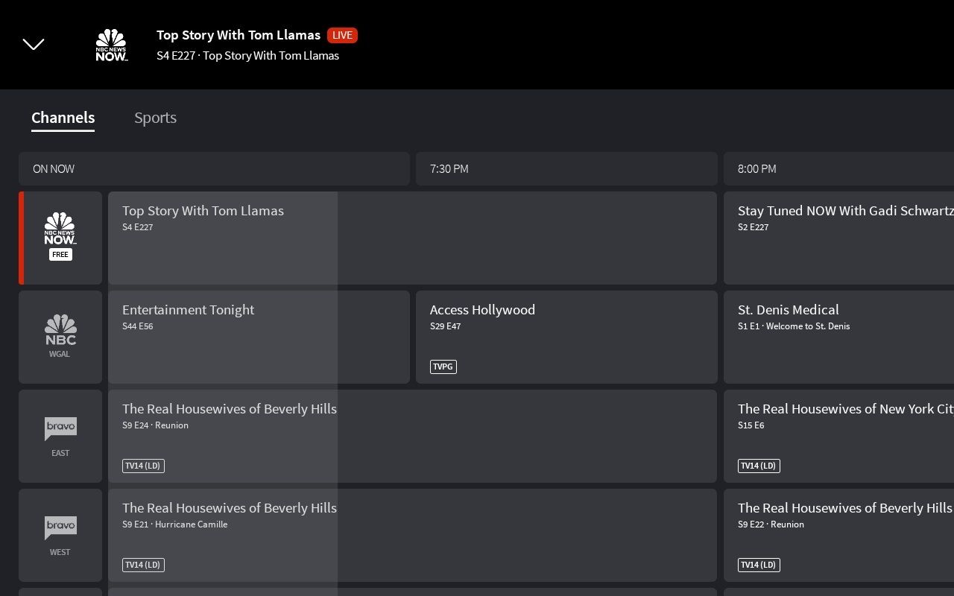This screenshot has width=954, height=596.
Task: Choose the Bravo West channel icon
Action: coord(60,535)
